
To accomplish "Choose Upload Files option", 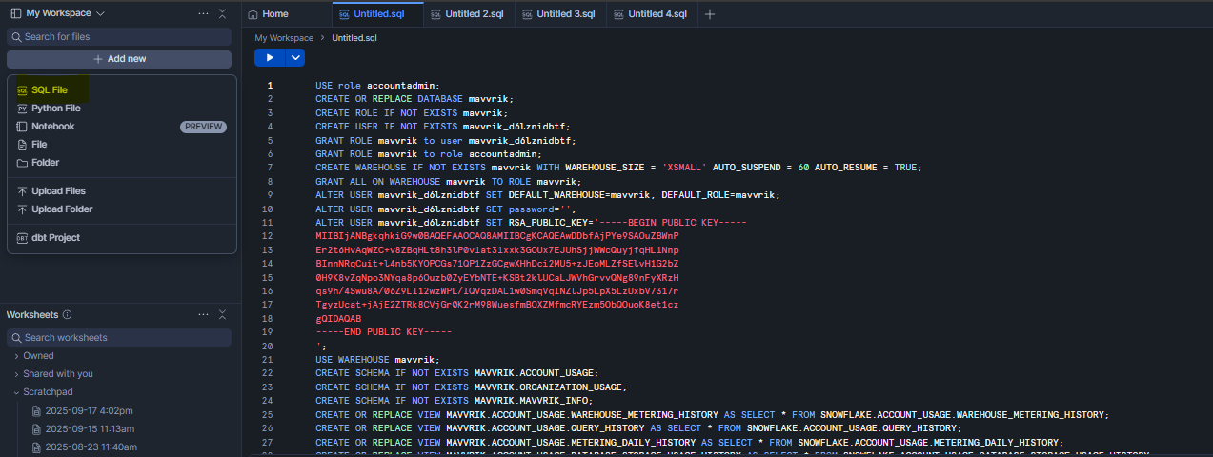I will pos(58,191).
